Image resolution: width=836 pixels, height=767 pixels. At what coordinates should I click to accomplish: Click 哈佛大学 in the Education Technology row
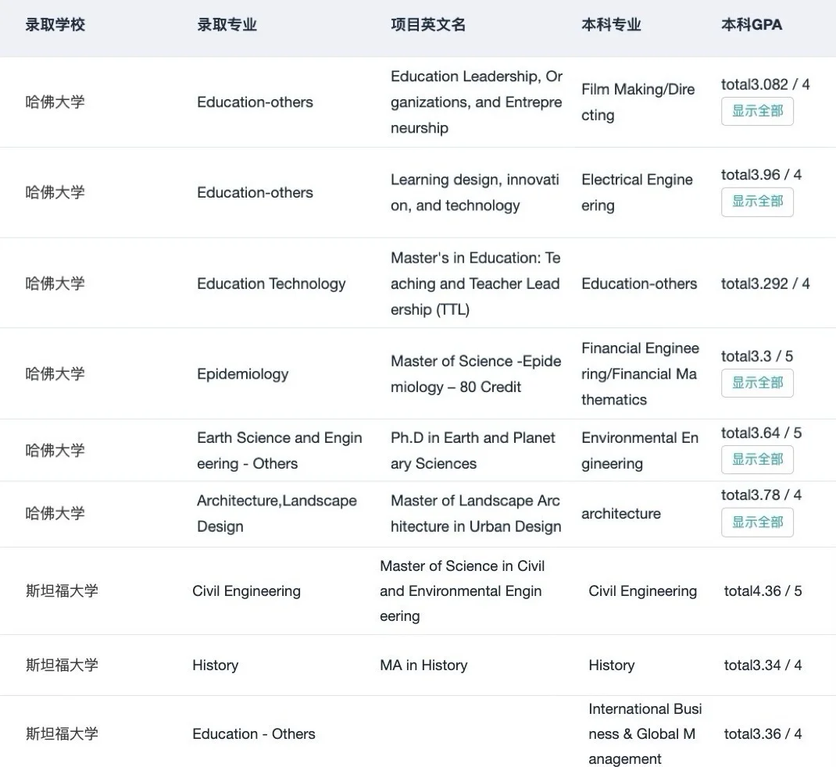click(x=55, y=284)
